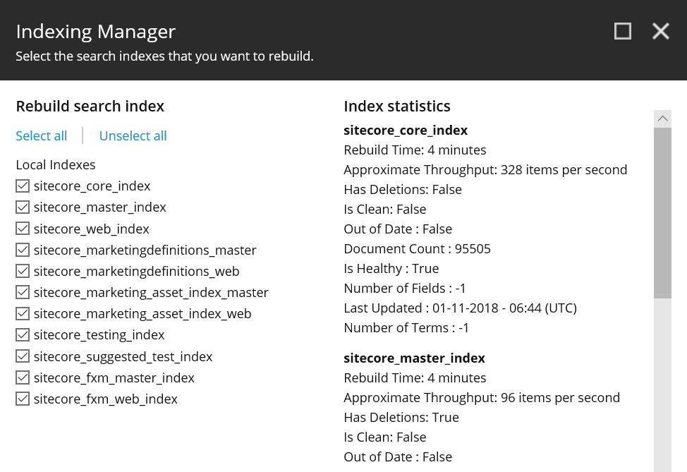Viewport: 687px width, 472px height.
Task: Uncheck sitecore_marketing_asset_index_web checkbox
Action: tap(23, 313)
